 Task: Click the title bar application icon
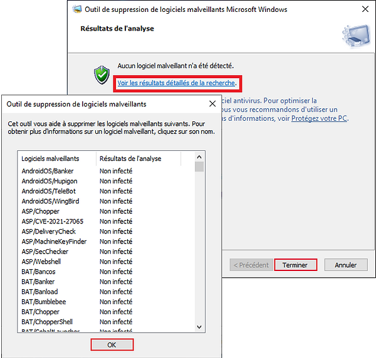77,9
